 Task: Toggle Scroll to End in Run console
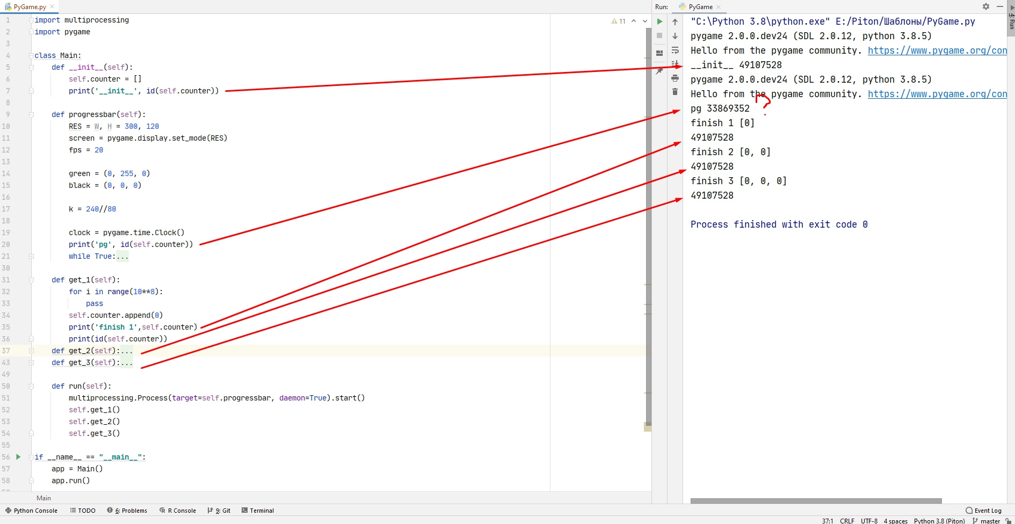click(x=675, y=64)
